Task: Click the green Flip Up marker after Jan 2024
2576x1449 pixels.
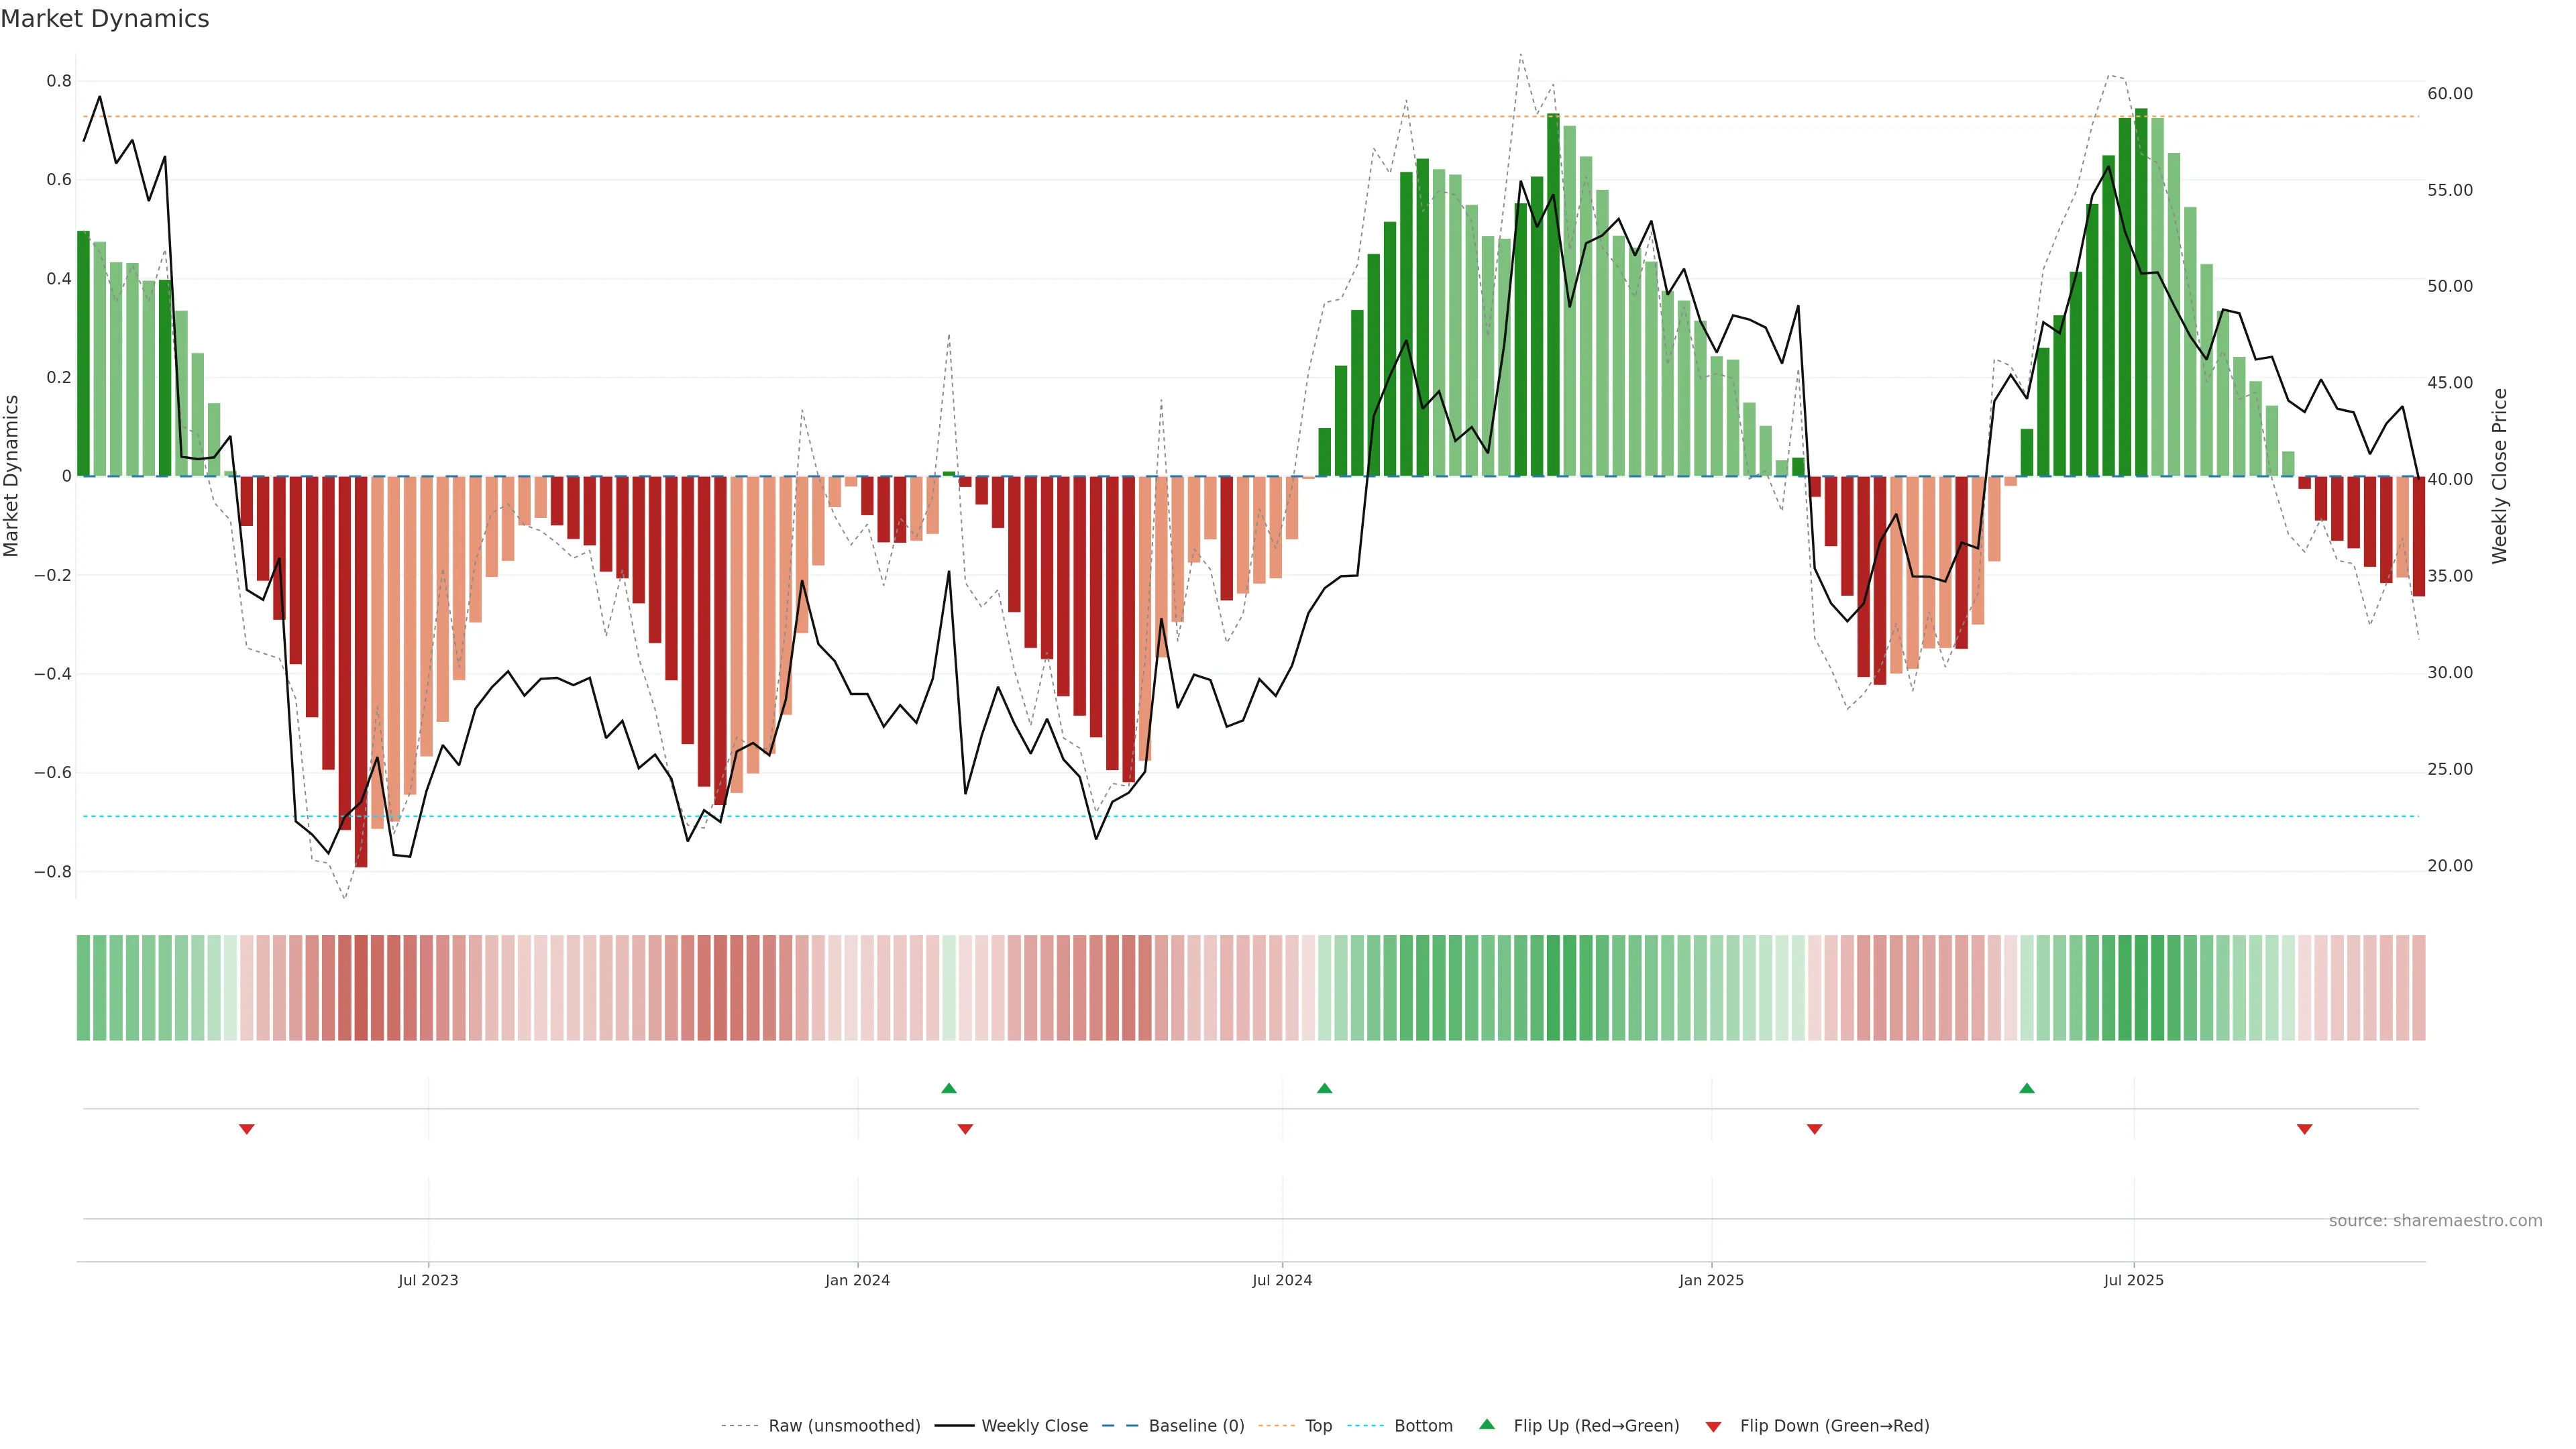Action: coord(949,1088)
